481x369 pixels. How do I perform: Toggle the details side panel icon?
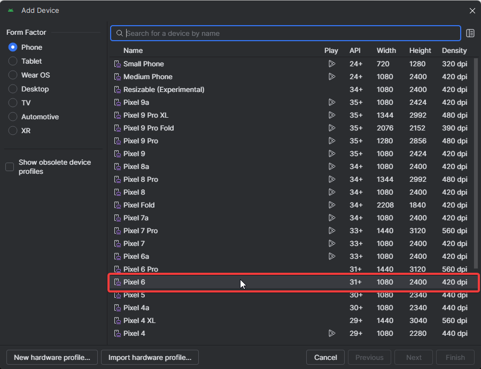[x=470, y=33]
